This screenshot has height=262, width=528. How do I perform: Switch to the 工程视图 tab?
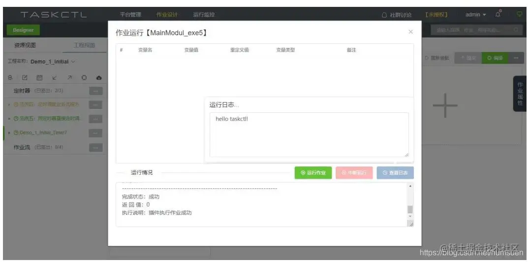pos(84,45)
